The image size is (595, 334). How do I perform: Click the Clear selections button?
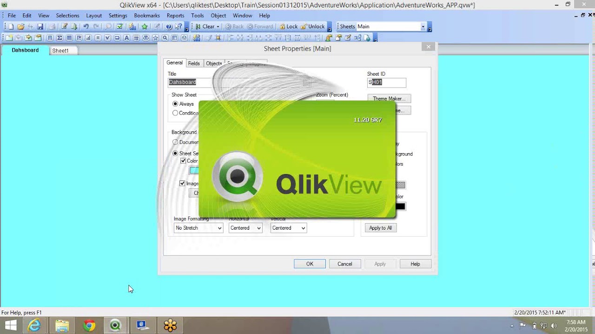[x=205, y=26]
